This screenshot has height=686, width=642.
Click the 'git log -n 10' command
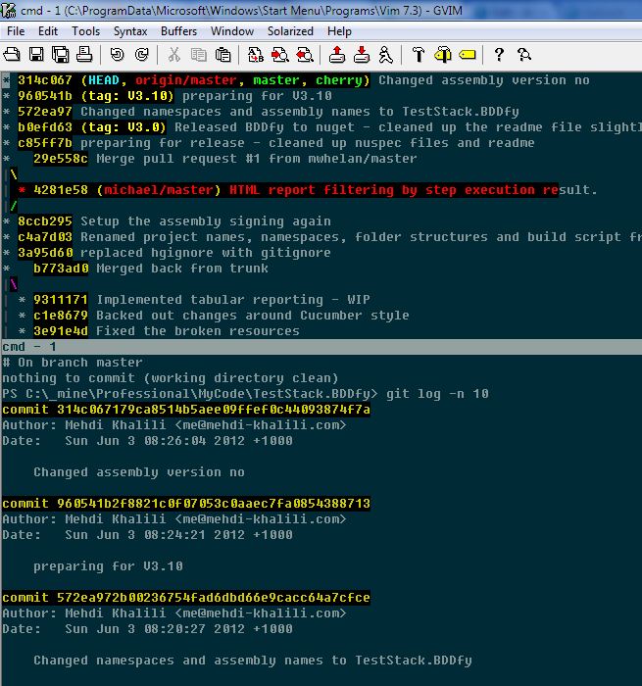pyautogui.click(x=437, y=394)
